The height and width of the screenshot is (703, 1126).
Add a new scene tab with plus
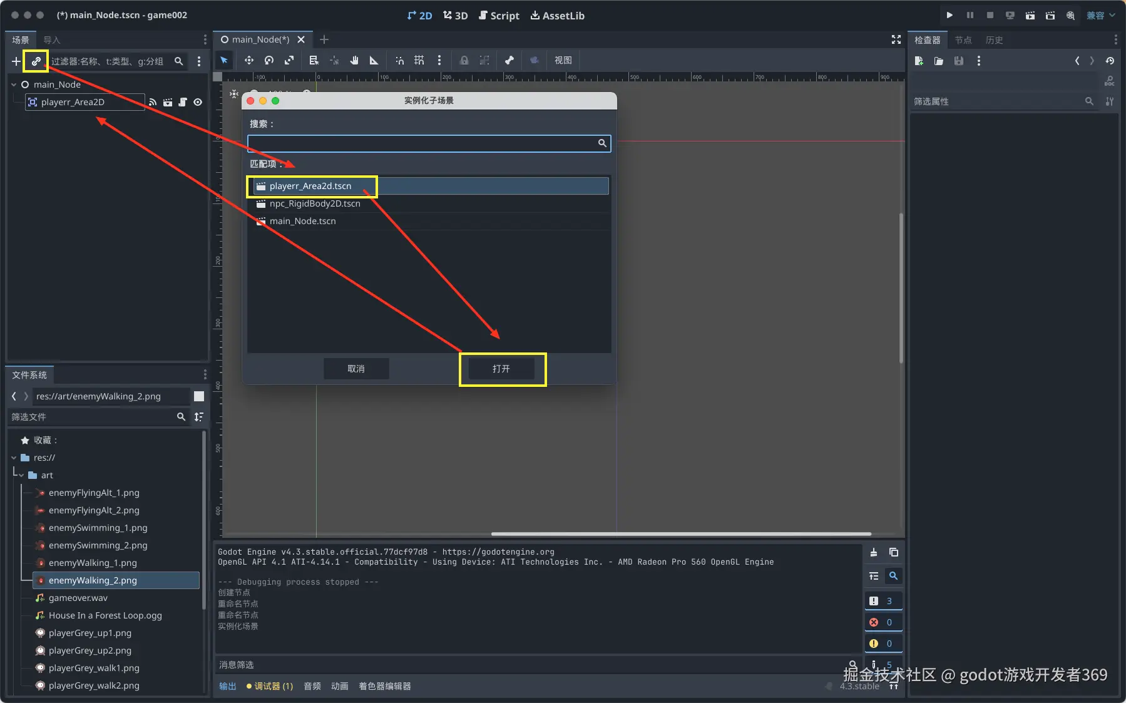coord(324,39)
